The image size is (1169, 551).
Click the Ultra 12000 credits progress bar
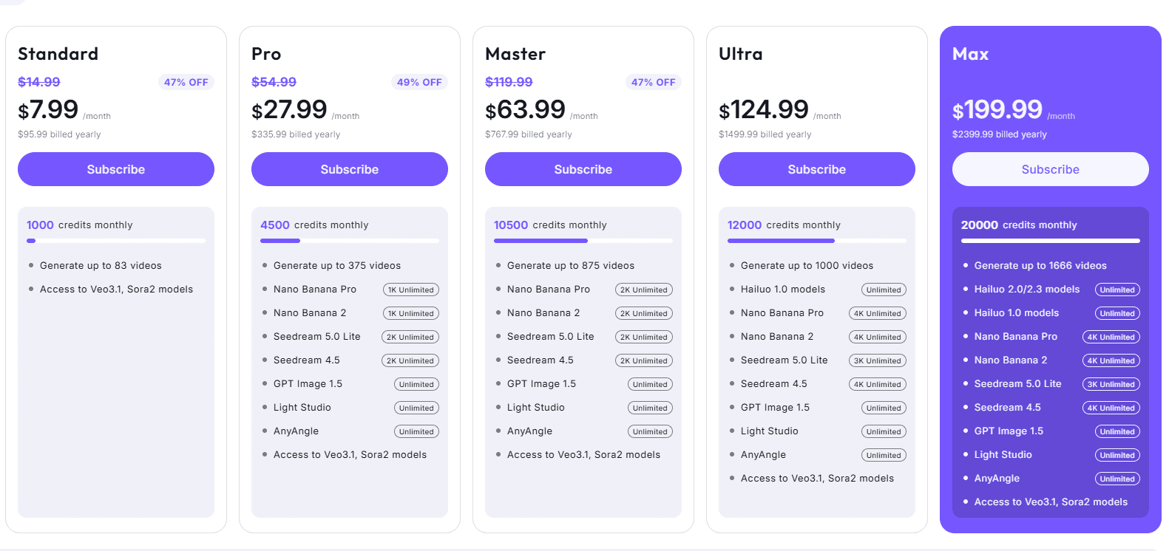coord(817,241)
